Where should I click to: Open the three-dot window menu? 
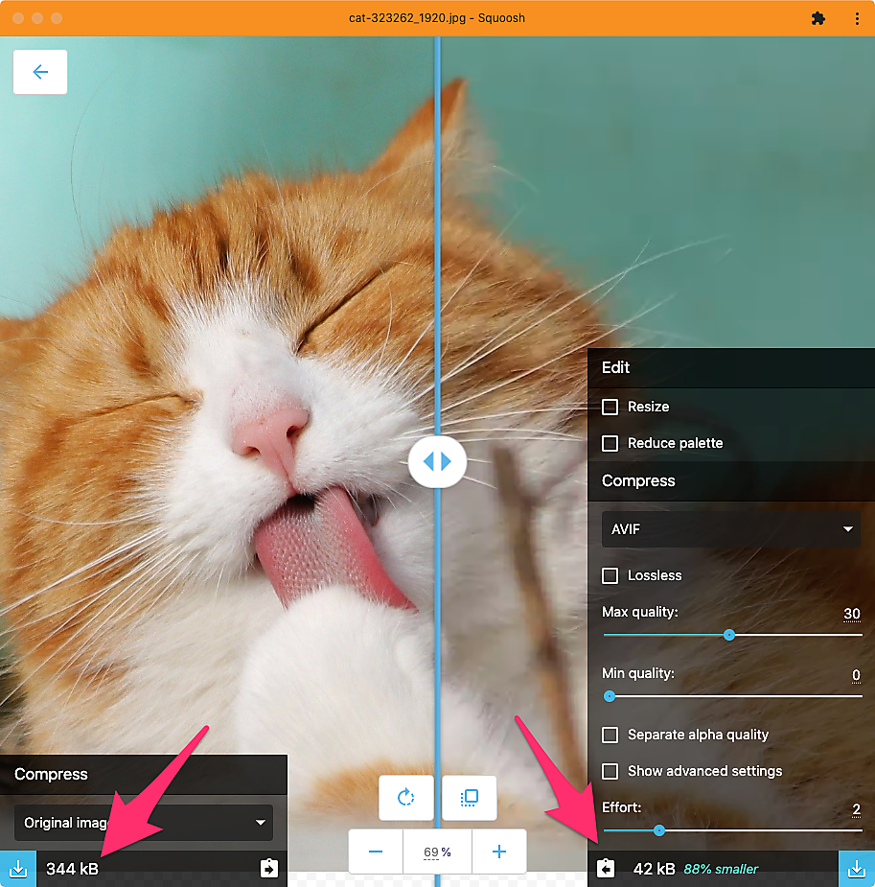(857, 18)
